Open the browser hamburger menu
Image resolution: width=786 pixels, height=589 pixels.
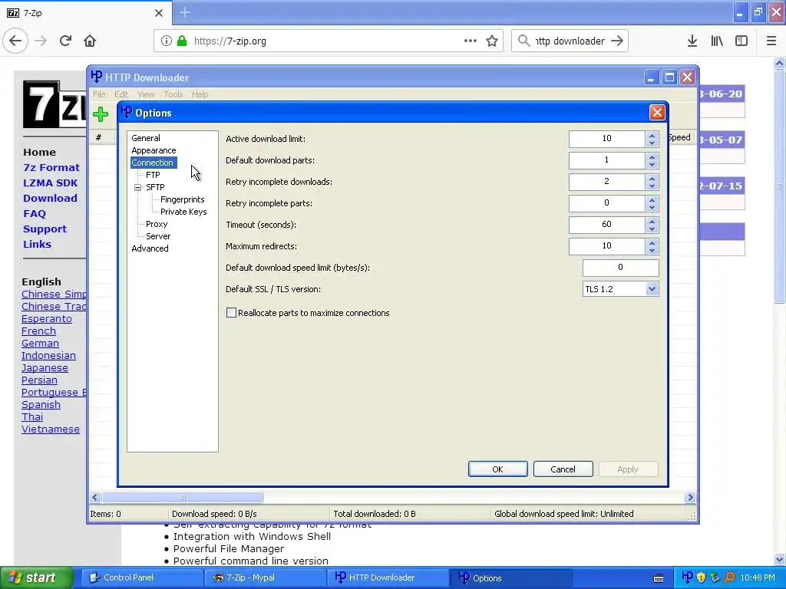(771, 41)
